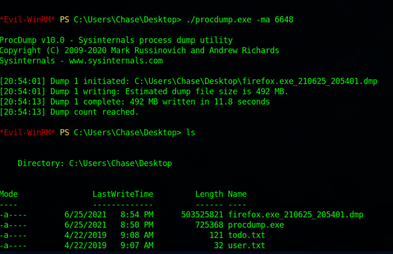
Task: Click the 'LastWriteTime' column header
Action: tap(123, 194)
